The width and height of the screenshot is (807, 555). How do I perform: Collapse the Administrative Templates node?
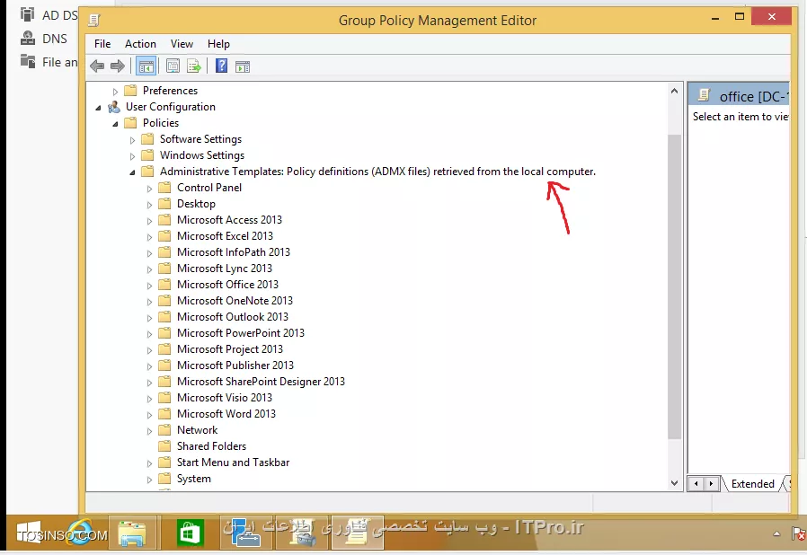(x=132, y=172)
